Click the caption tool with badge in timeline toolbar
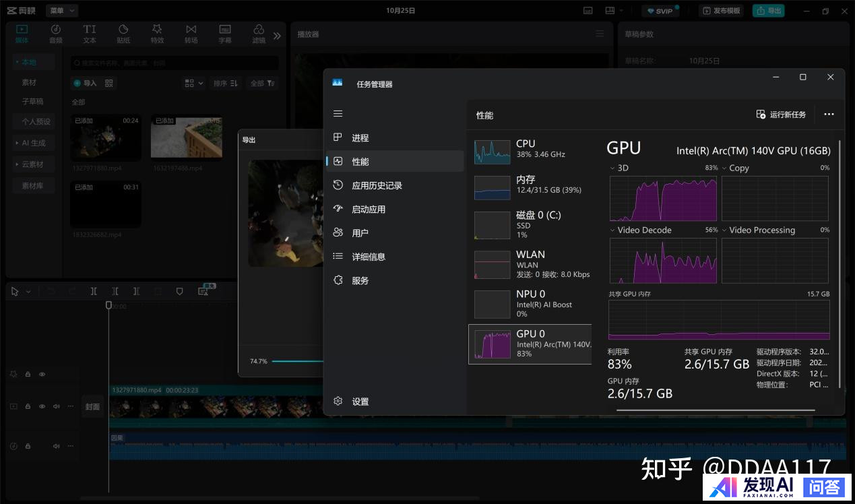This screenshot has width=855, height=504. click(204, 290)
